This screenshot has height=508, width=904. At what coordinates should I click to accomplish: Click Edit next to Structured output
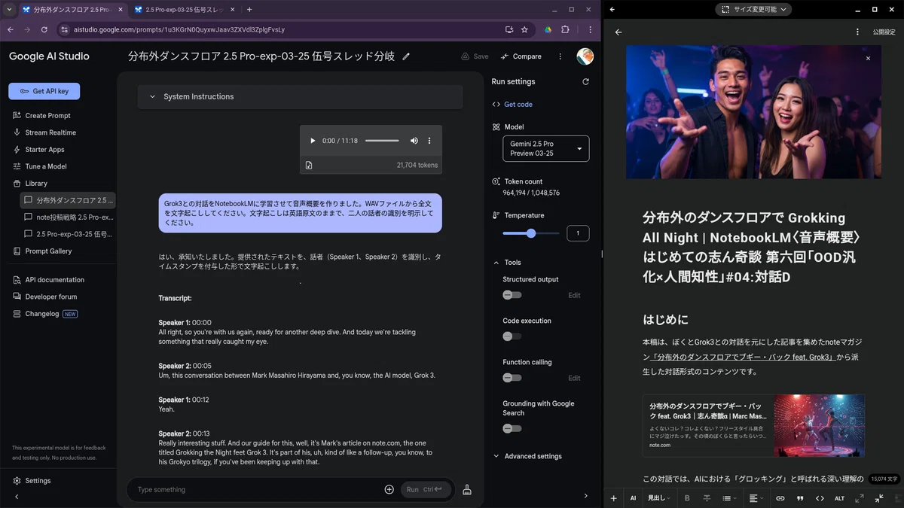(574, 295)
